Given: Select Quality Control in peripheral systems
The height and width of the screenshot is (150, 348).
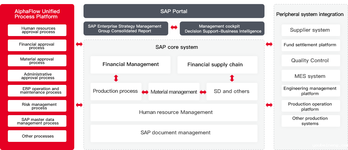Looking at the screenshot, I should pyautogui.click(x=311, y=60).
